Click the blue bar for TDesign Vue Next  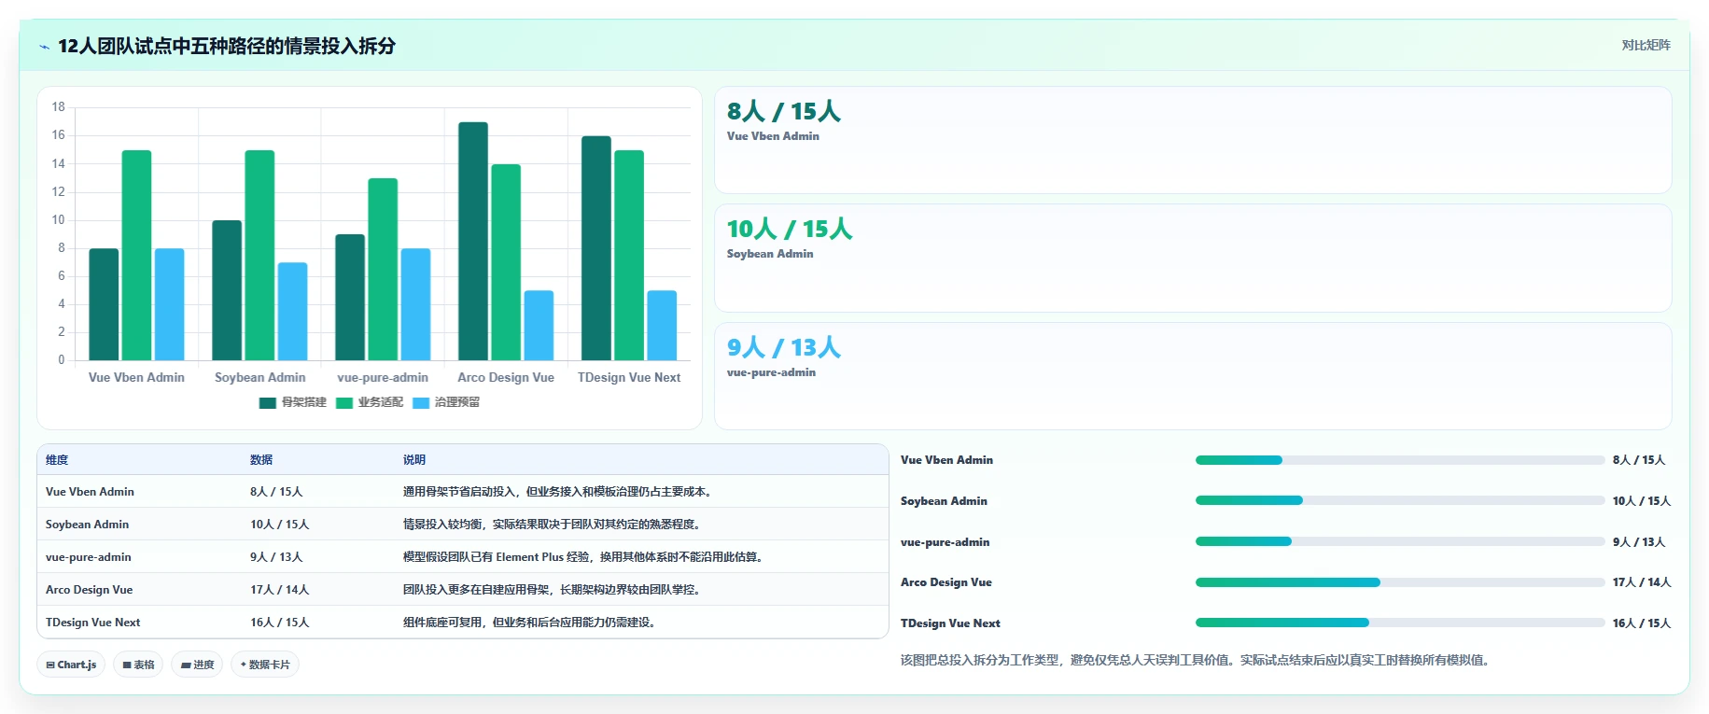[662, 325]
